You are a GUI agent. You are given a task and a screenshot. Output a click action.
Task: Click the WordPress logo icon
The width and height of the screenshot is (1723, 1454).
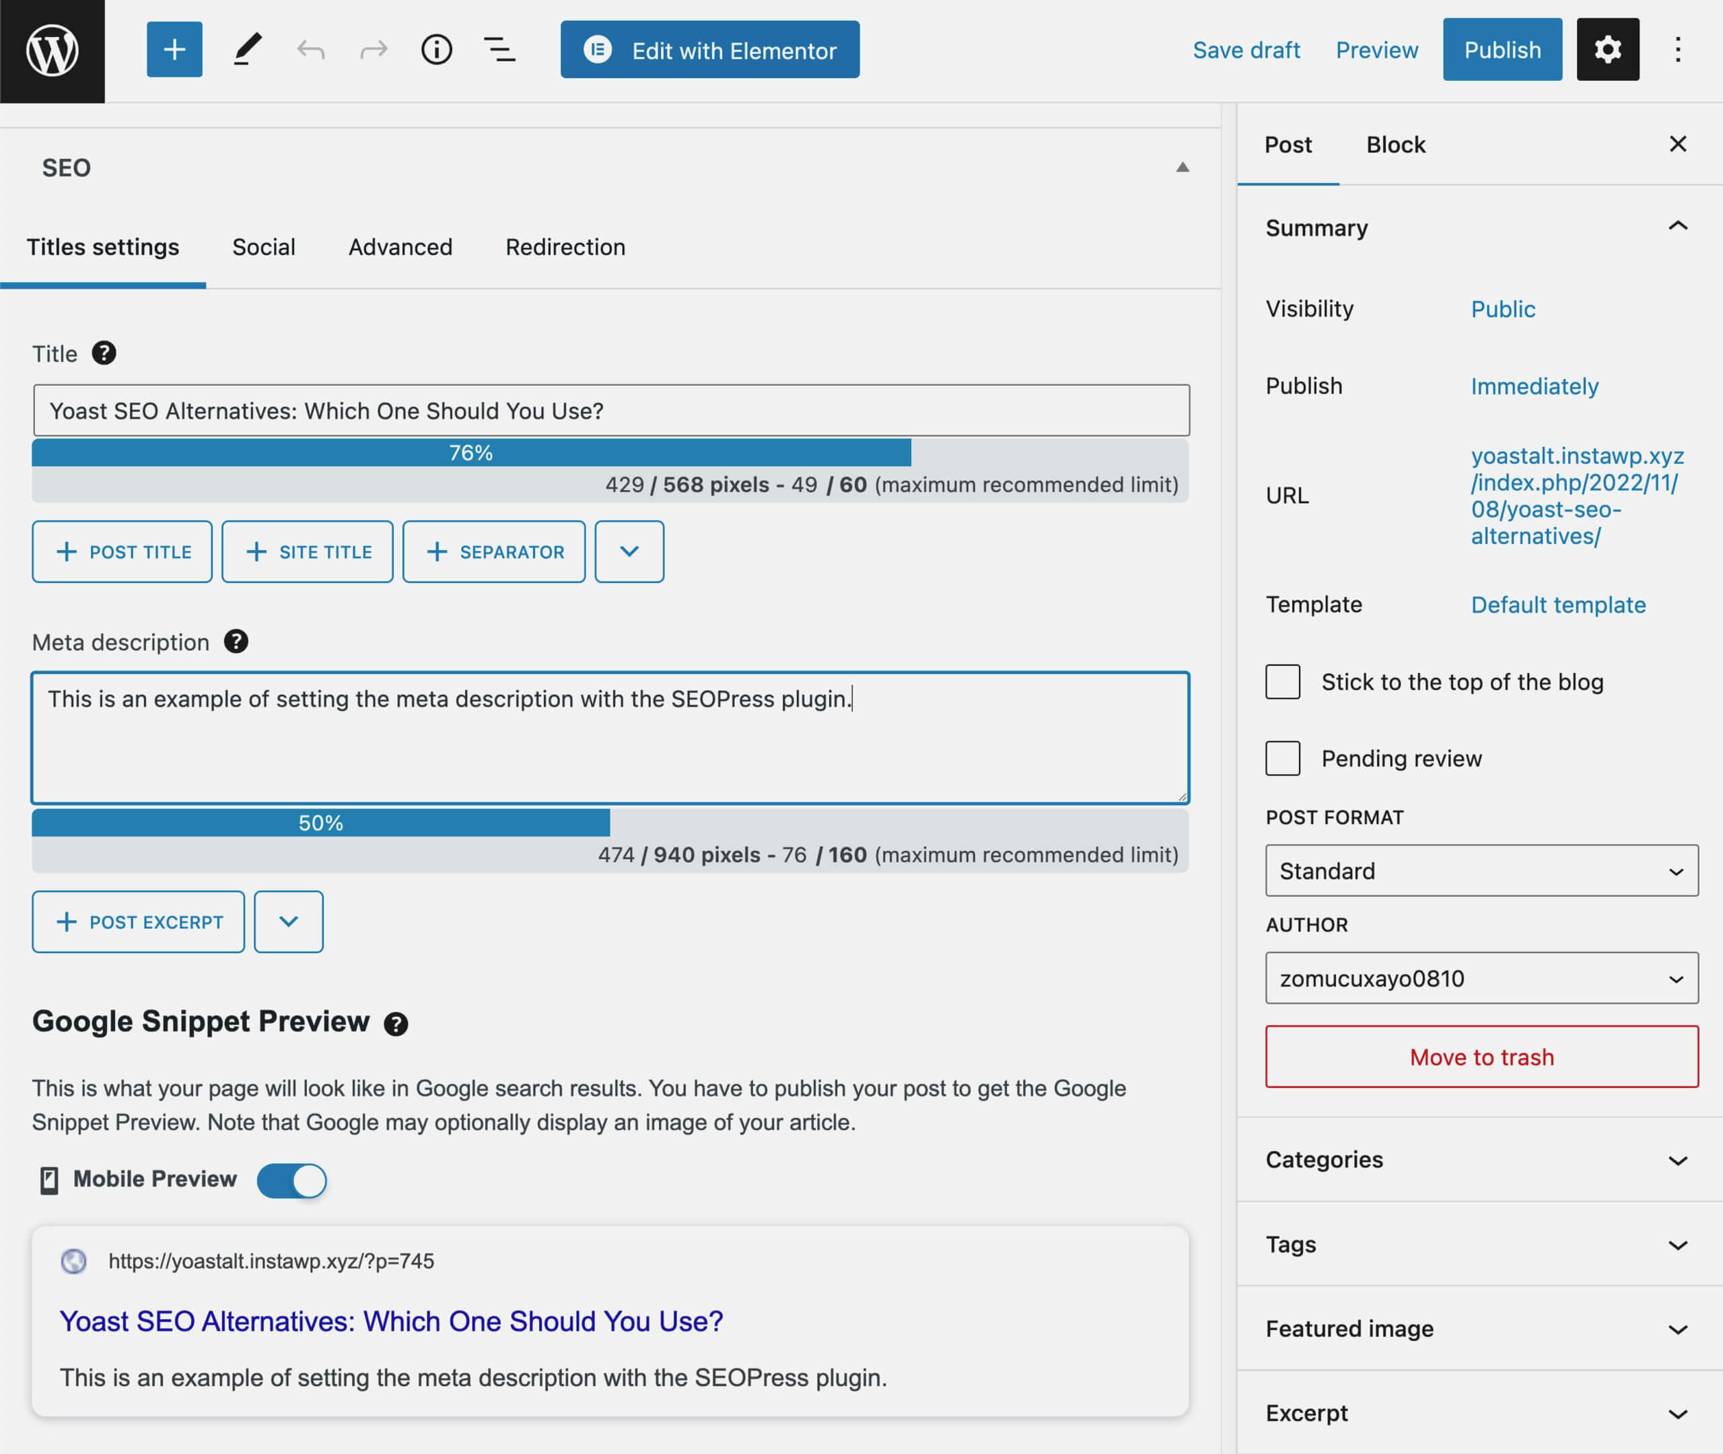point(52,50)
